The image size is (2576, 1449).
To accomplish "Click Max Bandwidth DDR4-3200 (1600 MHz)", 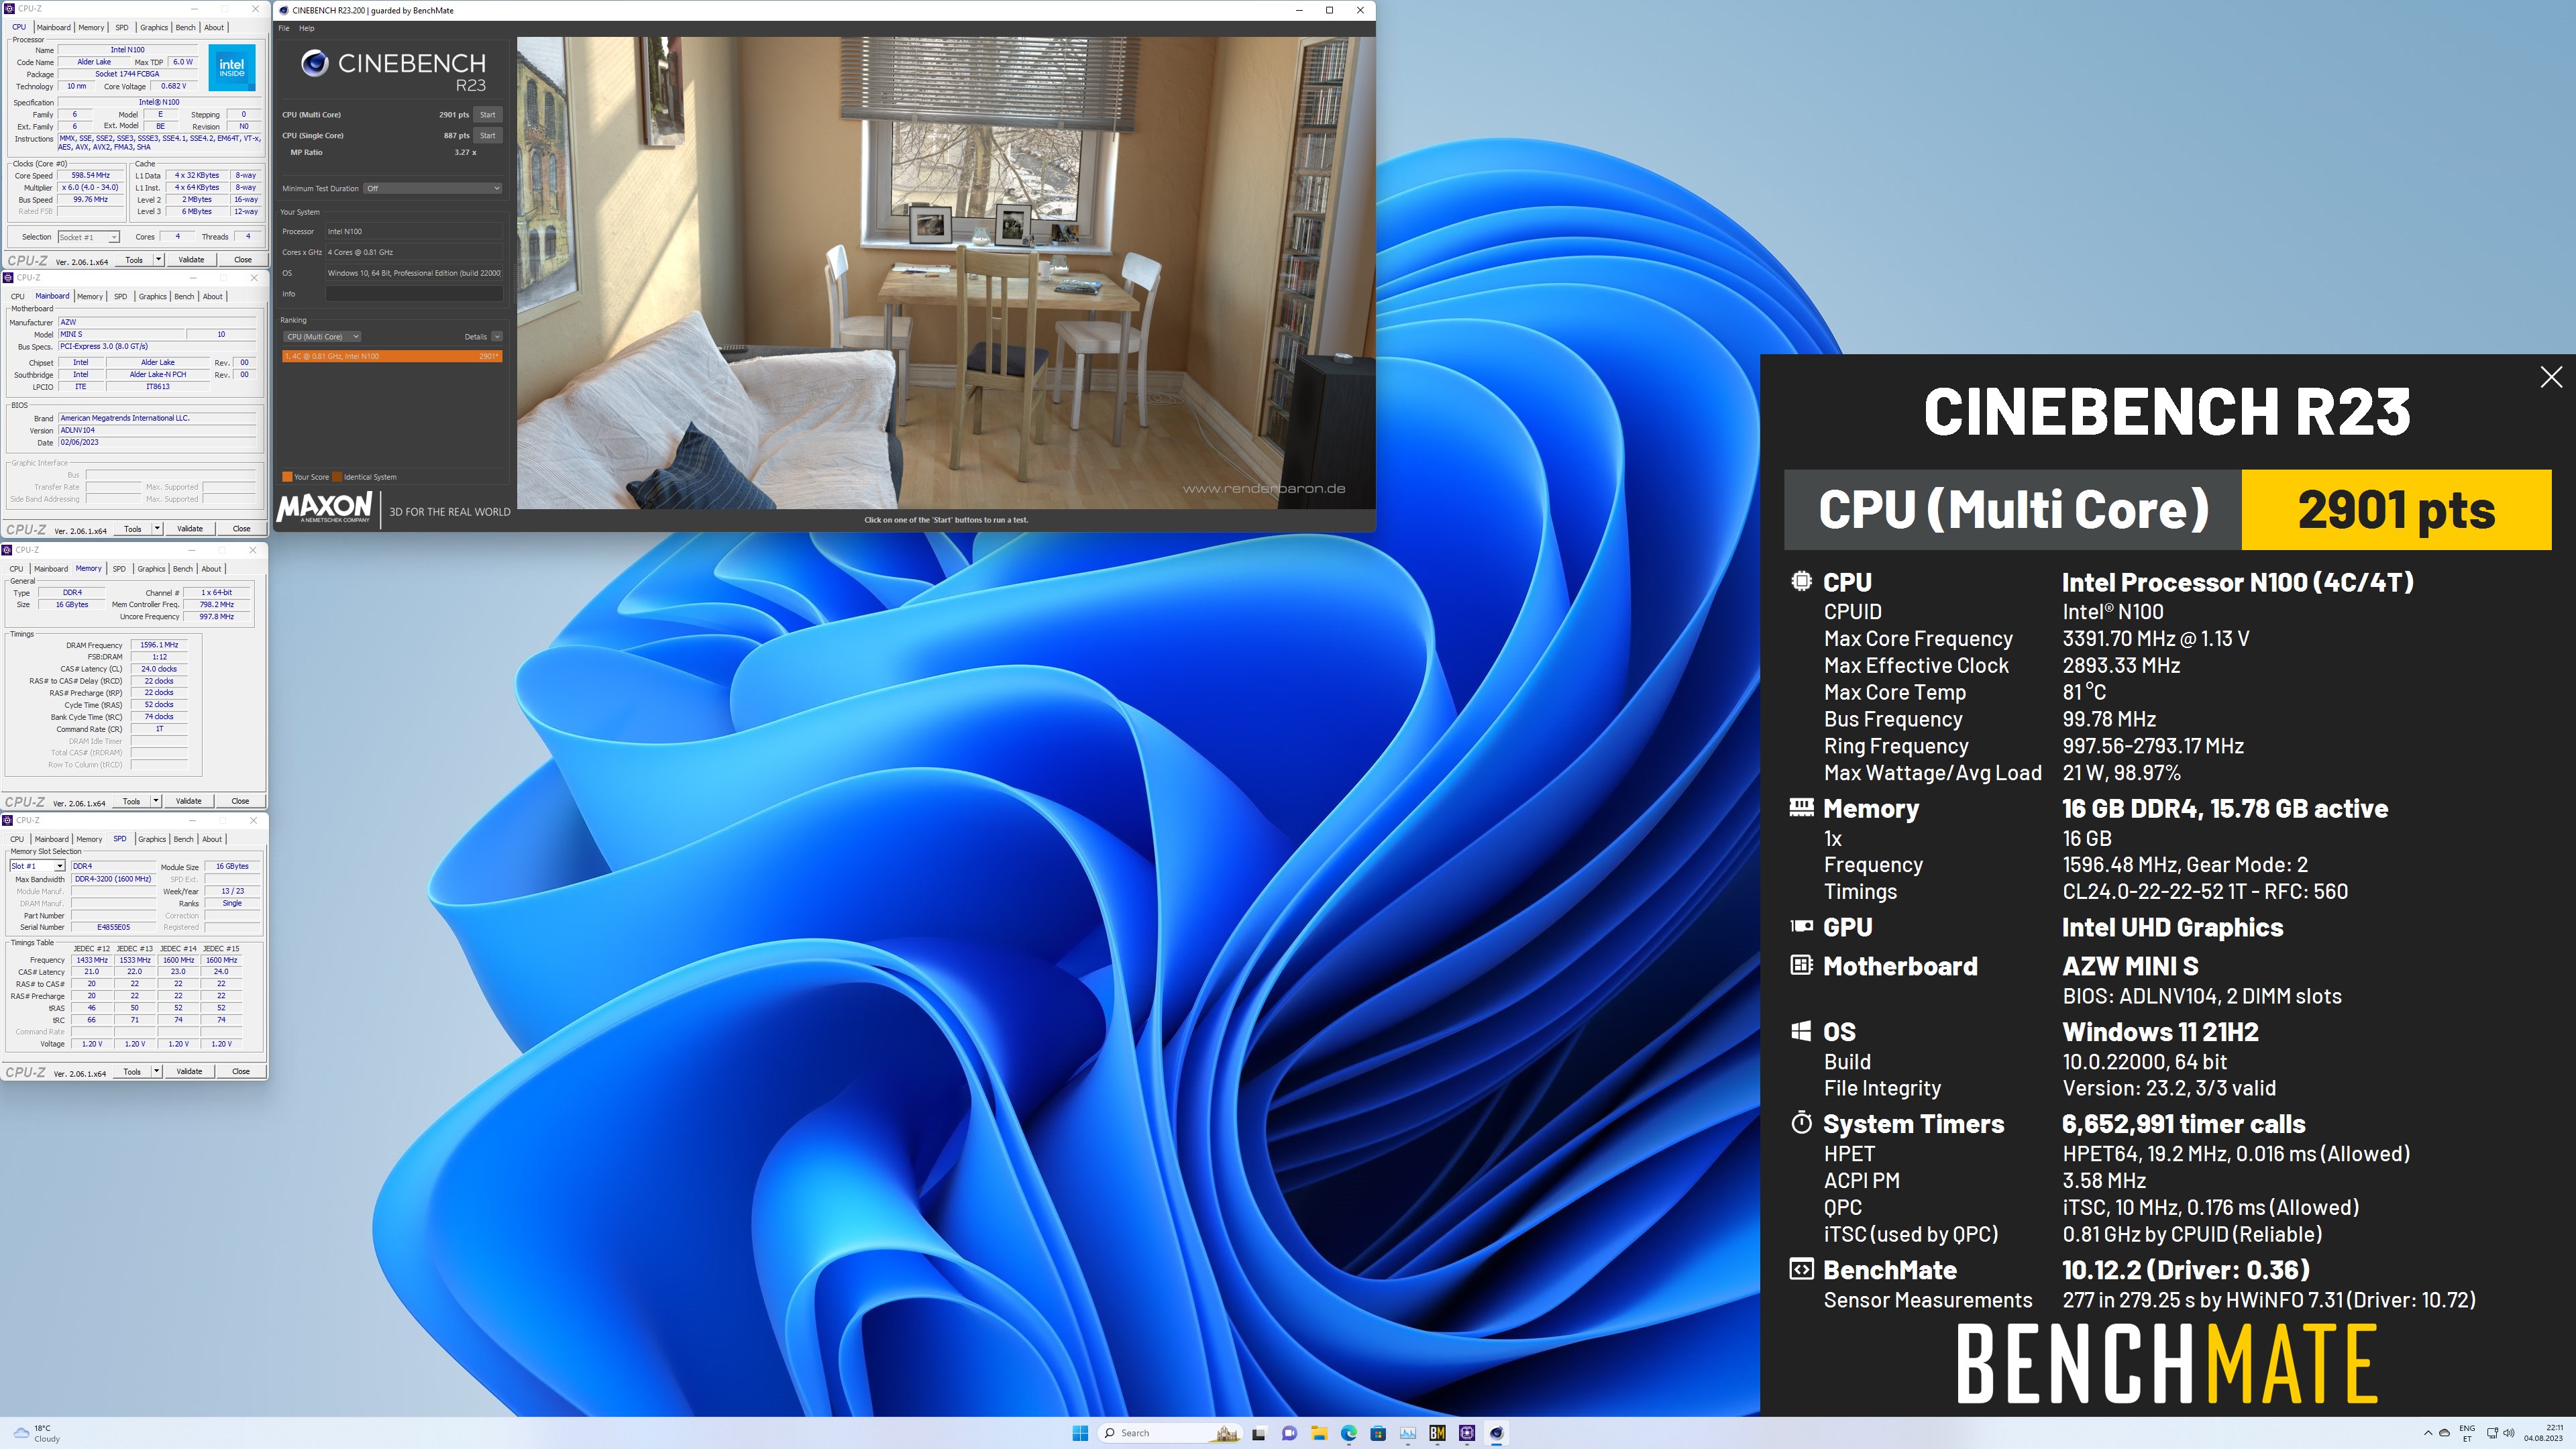I will 113,879.
